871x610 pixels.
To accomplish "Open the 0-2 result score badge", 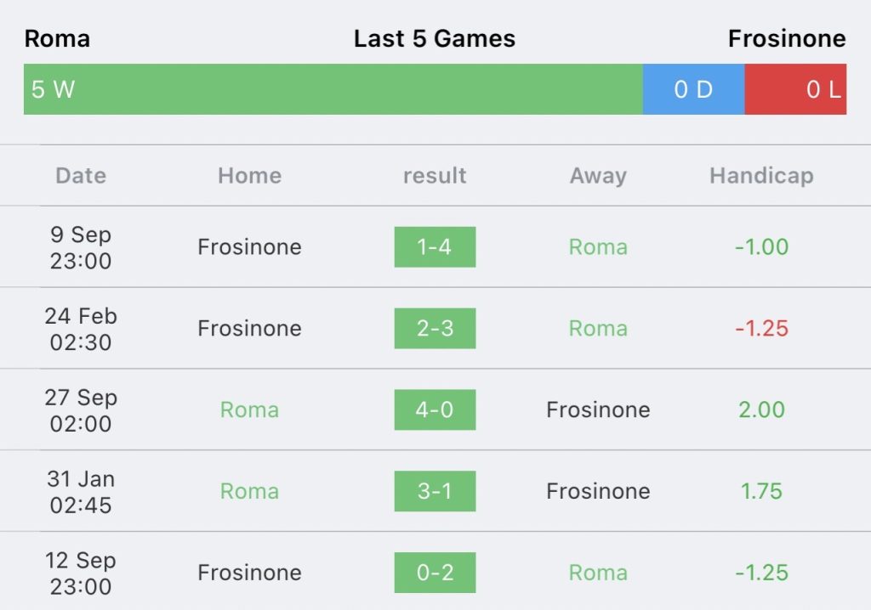I will pyautogui.click(x=435, y=573).
